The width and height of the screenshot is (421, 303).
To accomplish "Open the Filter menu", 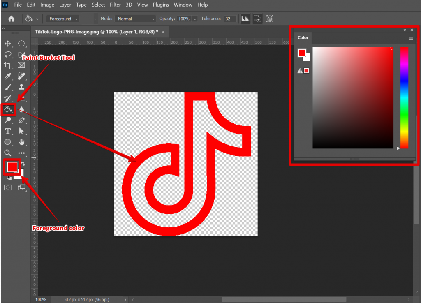I will [115, 5].
